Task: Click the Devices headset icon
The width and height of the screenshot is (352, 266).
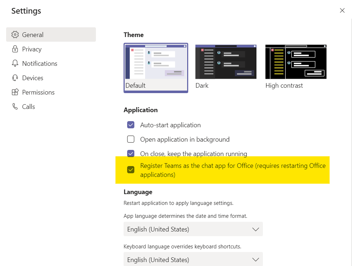Action: [x=15, y=78]
